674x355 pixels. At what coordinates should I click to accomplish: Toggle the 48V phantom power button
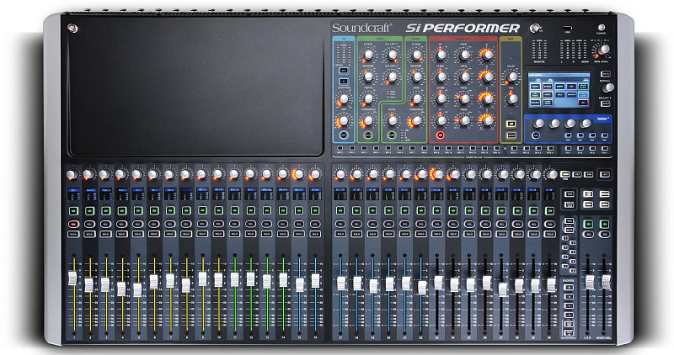[344, 71]
